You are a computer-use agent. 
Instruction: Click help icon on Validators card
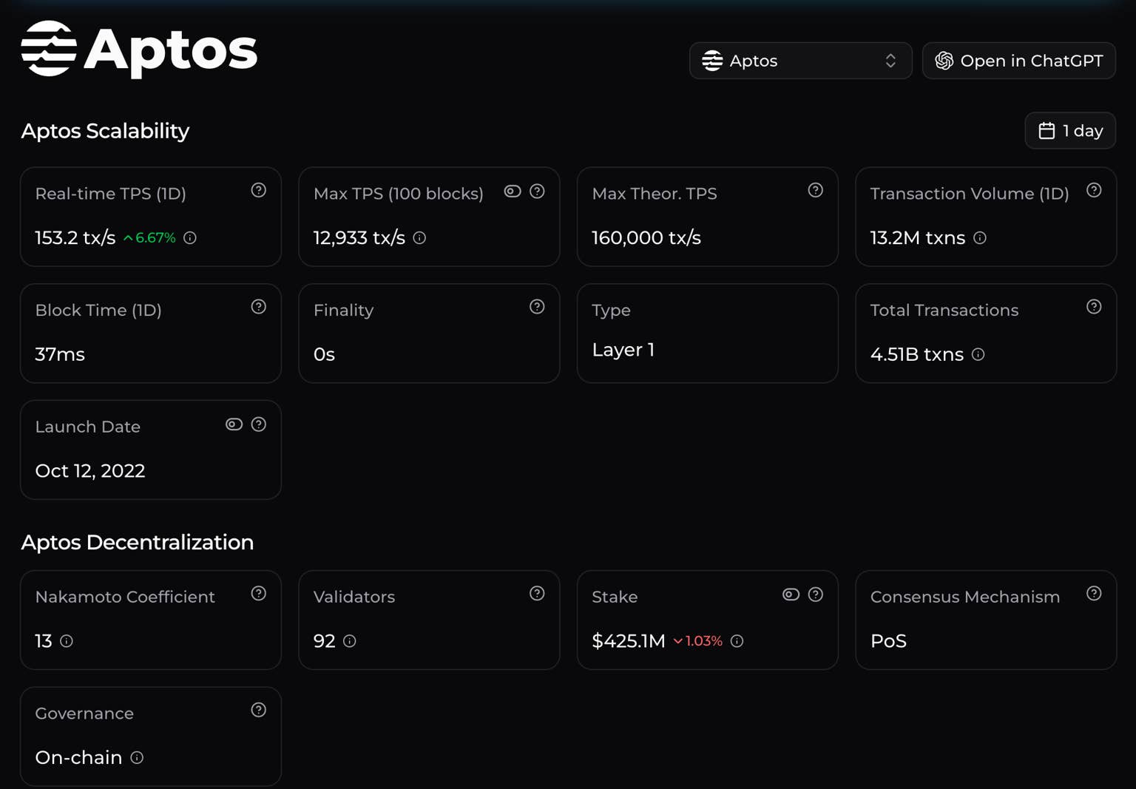pyautogui.click(x=537, y=593)
